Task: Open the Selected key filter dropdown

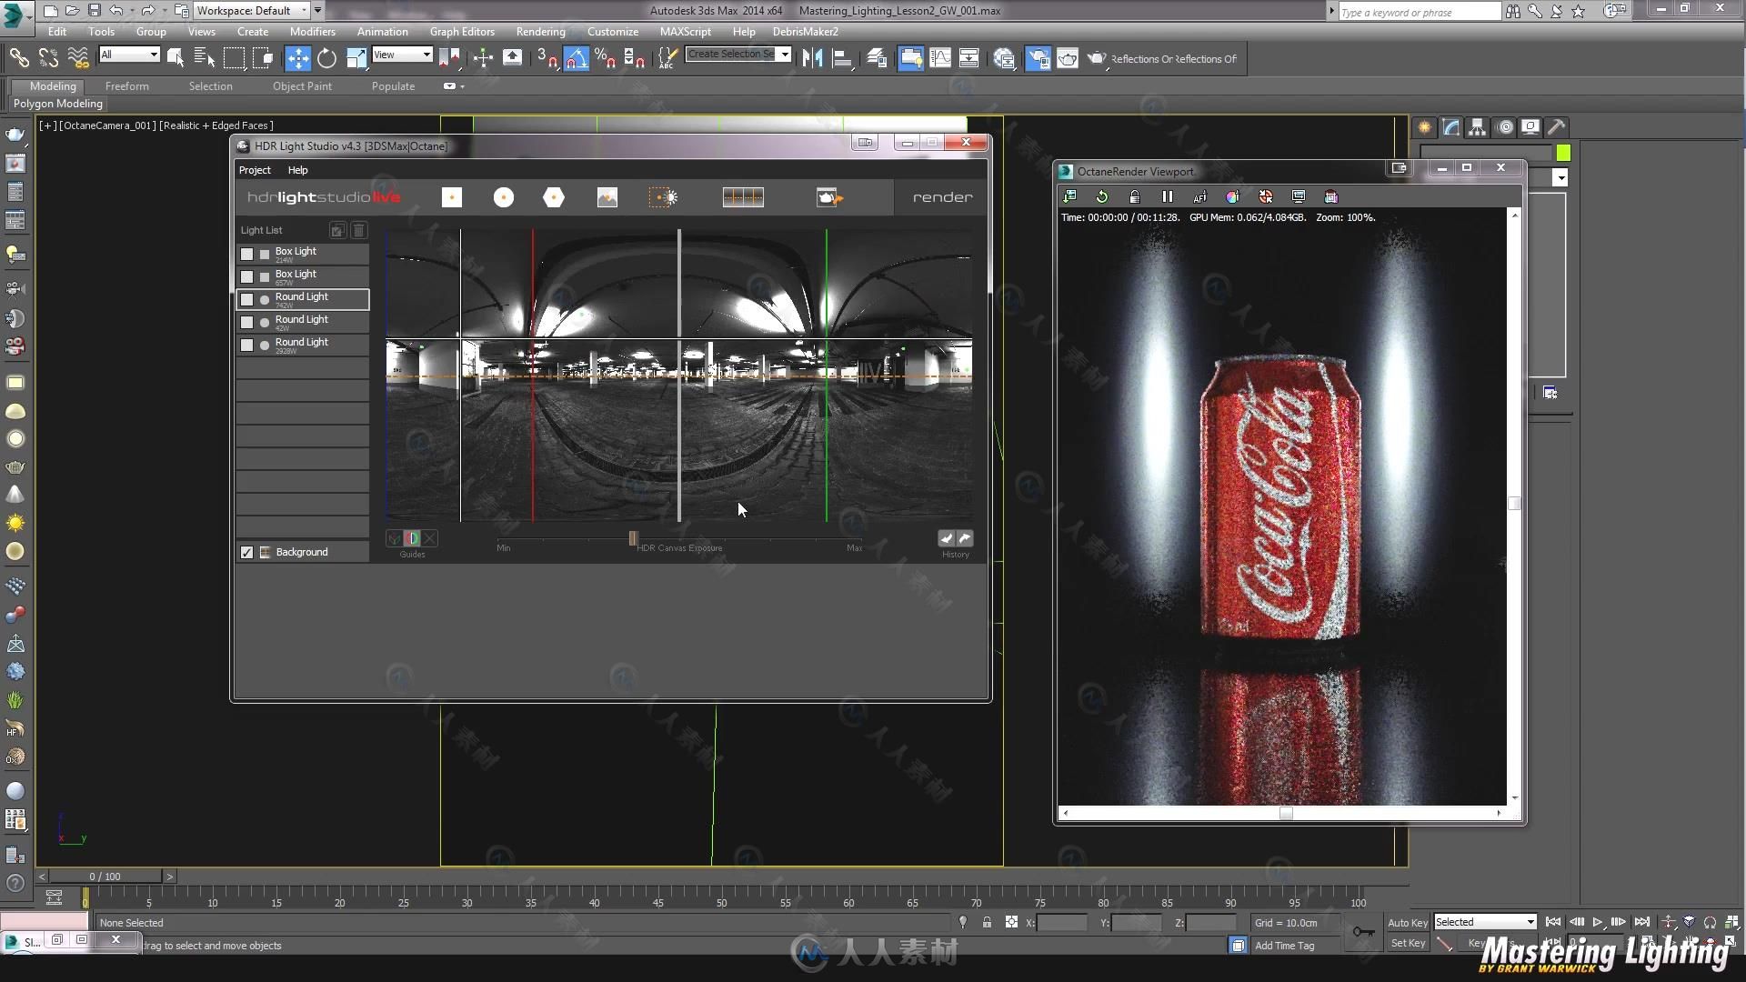Action: tap(1485, 922)
